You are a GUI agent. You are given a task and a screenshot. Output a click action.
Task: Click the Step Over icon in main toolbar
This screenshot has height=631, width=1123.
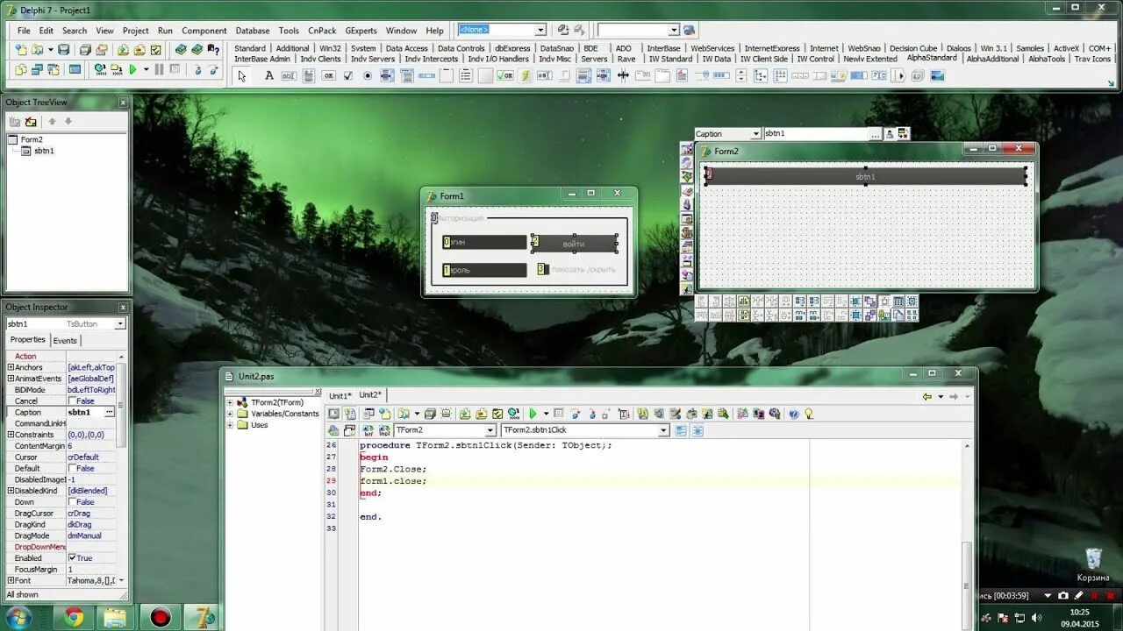coord(214,69)
